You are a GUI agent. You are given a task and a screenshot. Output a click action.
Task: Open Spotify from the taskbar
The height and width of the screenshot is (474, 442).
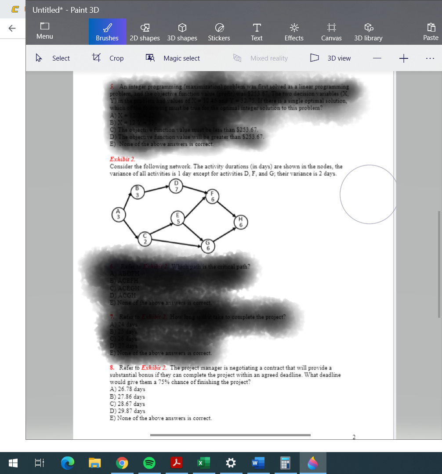[149, 463]
